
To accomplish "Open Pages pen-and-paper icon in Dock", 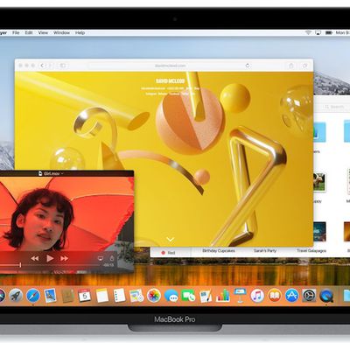I will point(206,296).
